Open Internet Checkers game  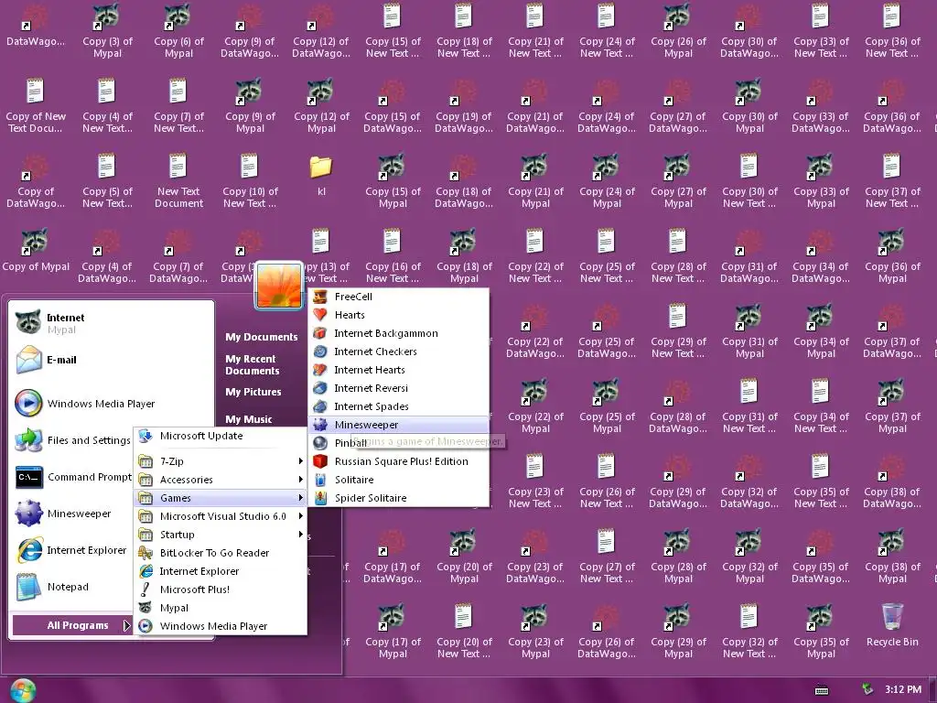click(399, 351)
